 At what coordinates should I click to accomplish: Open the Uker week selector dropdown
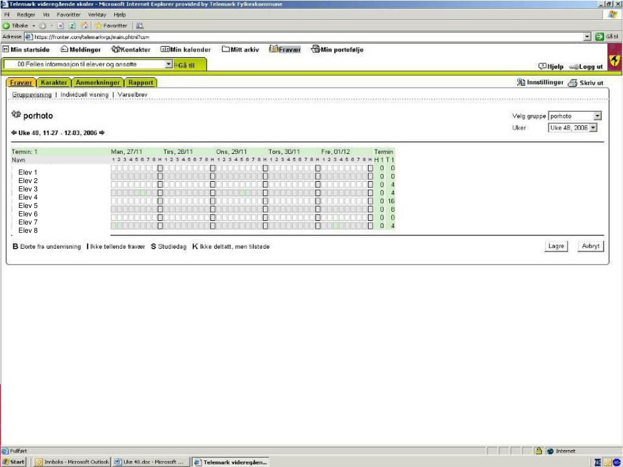click(x=594, y=128)
